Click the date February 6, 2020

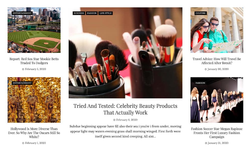coord(127,120)
